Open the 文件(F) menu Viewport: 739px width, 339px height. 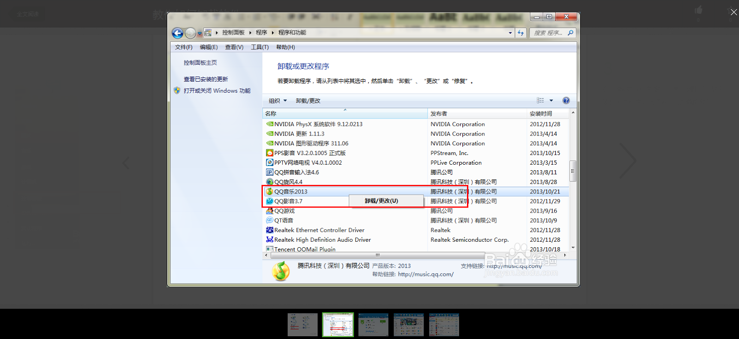tap(183, 47)
